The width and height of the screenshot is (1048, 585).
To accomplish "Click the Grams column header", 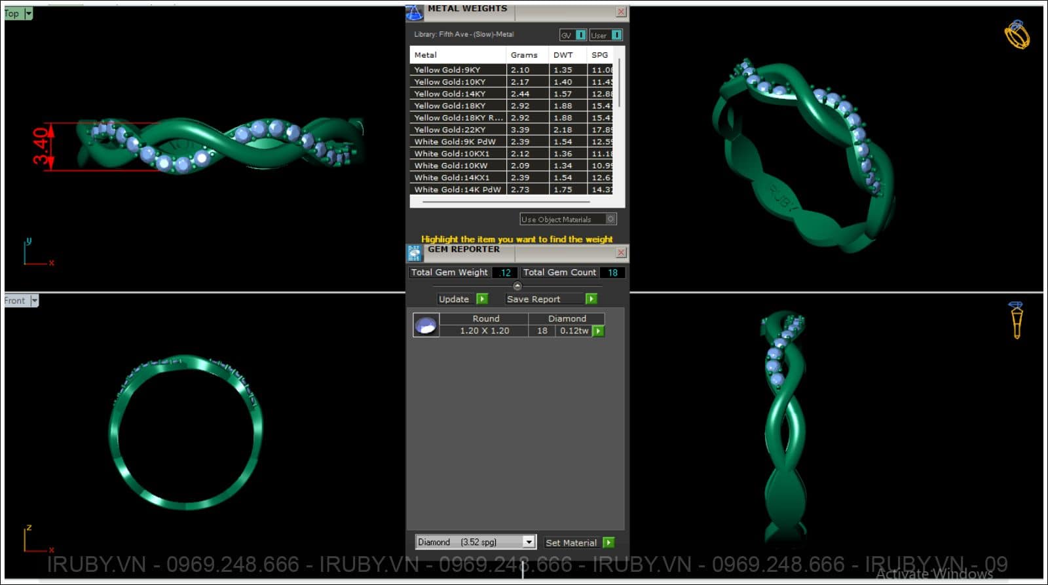I will 527,55.
